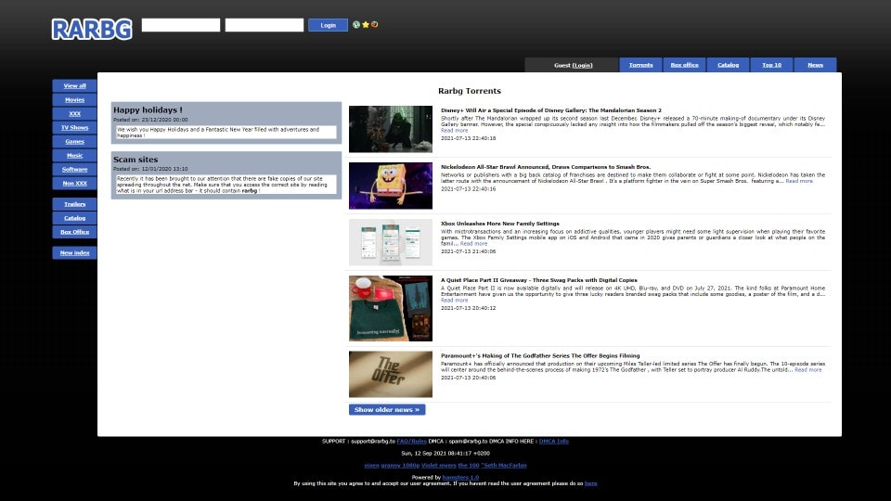The height and width of the screenshot is (501, 891).
Task: Click the Firefox icon beside Login
Action: click(374, 25)
